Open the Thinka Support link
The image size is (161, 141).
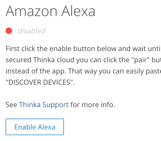point(44,104)
